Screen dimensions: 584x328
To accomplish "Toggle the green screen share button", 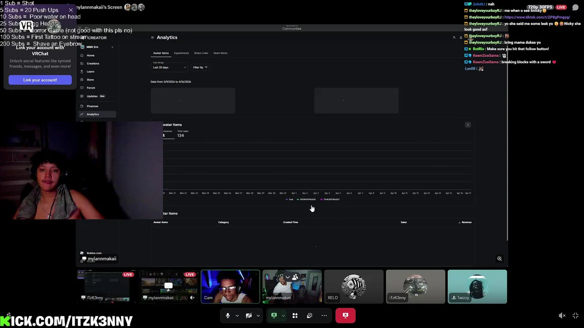I will 274,315.
